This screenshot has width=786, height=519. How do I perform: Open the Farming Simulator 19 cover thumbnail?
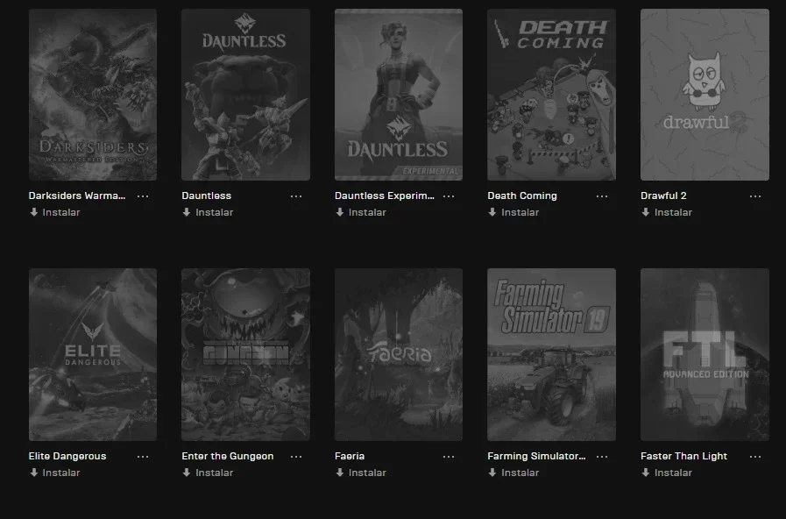pyautogui.click(x=551, y=354)
